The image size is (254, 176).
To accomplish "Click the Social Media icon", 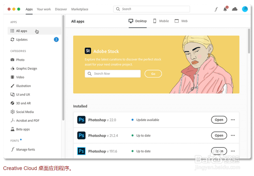I will (x=13, y=112).
